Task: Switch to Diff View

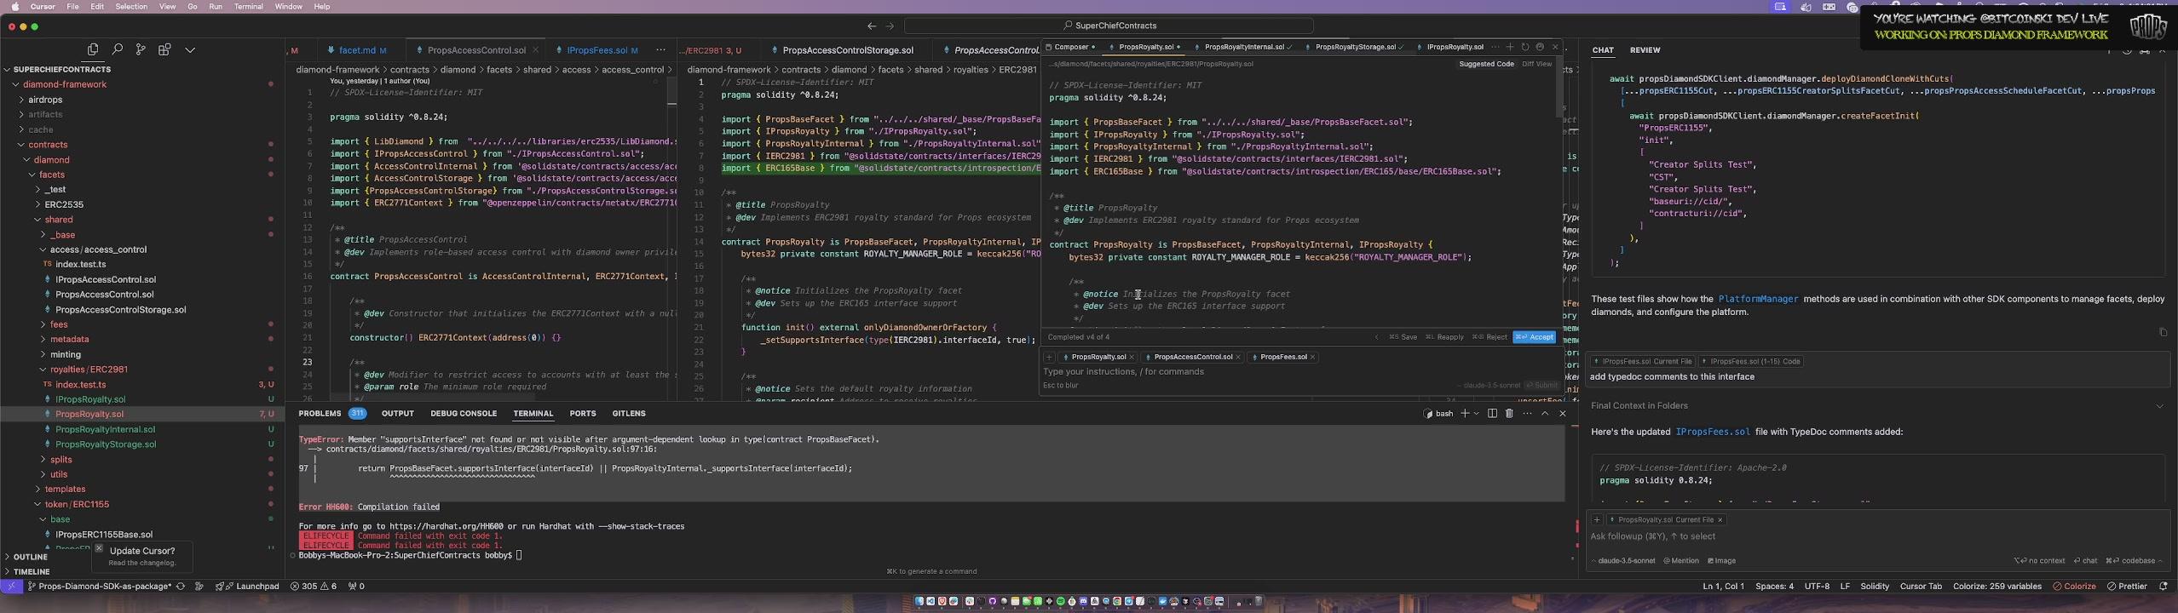Action: [x=1536, y=64]
